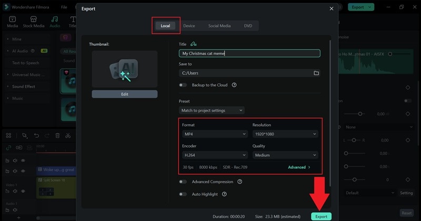The width and height of the screenshot is (421, 221).
Task: Click the Export button in the dialog
Action: (x=321, y=216)
